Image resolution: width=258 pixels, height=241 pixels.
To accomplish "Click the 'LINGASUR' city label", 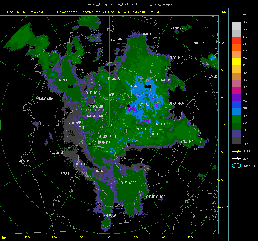I will 163,80.
